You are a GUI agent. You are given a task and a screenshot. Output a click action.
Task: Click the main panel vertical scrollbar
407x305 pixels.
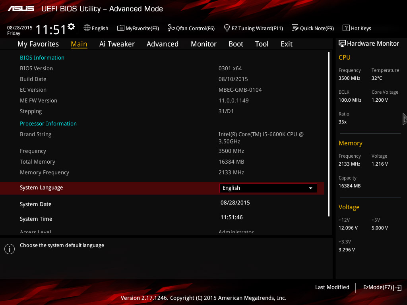point(329,134)
